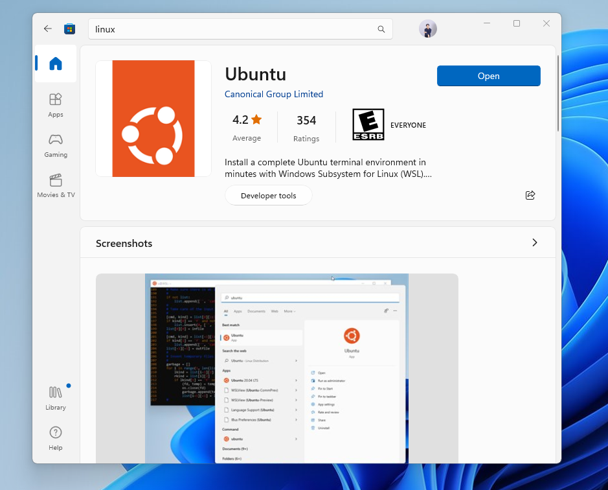Go back with the back arrow
Image resolution: width=608 pixels, height=490 pixels.
coord(48,29)
